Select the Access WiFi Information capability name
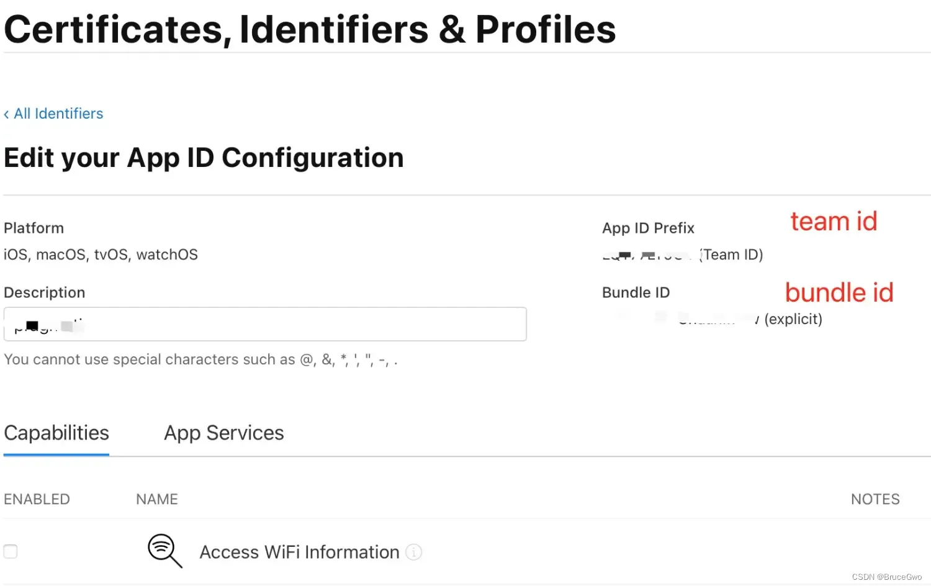This screenshot has width=931, height=586. pos(299,552)
